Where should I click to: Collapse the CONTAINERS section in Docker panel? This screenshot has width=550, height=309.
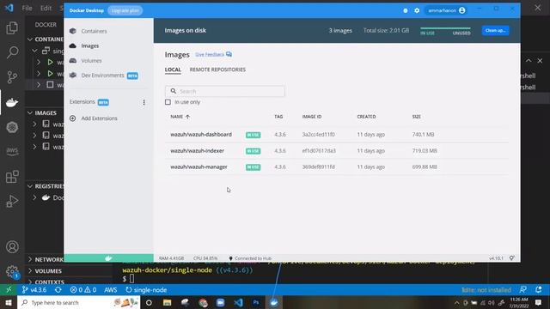click(x=30, y=39)
